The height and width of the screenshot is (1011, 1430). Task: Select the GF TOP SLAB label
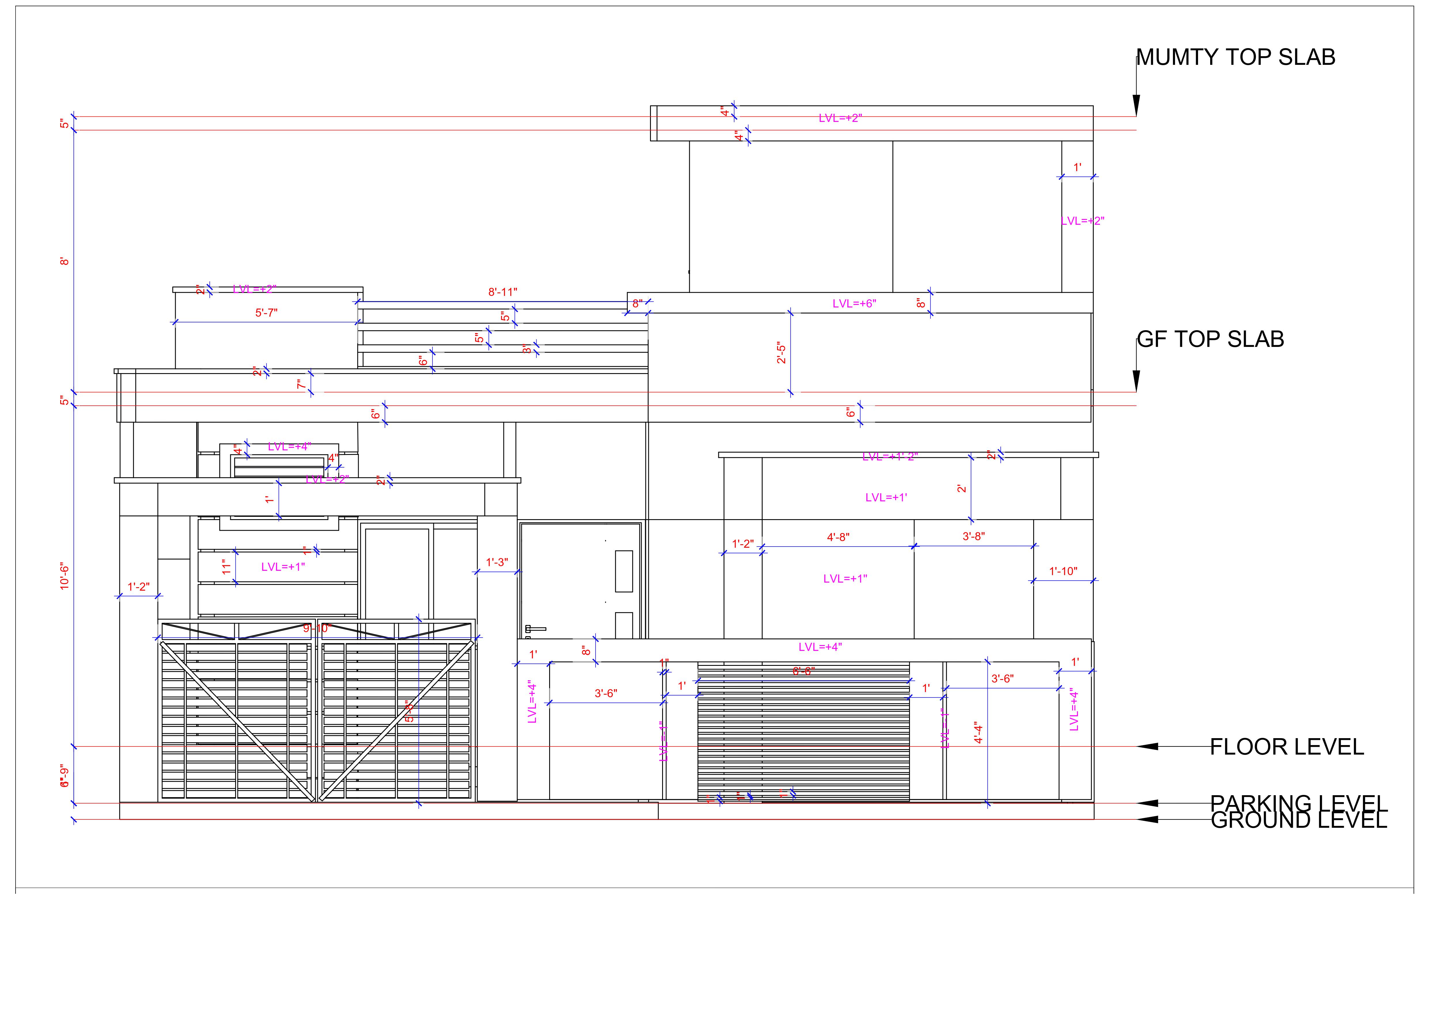pos(1210,339)
